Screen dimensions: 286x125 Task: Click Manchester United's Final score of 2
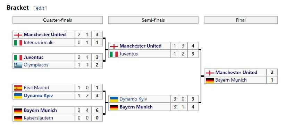(272, 73)
